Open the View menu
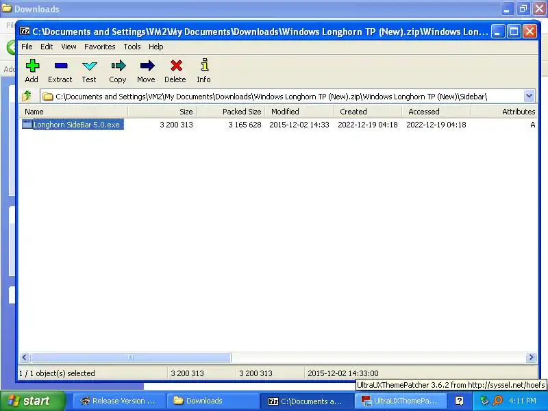548x411 pixels. click(x=68, y=47)
